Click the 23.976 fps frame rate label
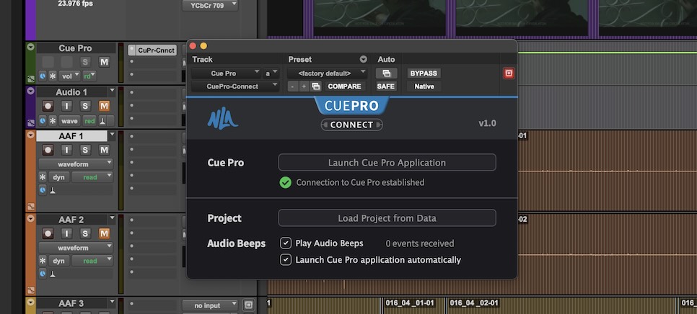The image size is (697, 314). [76, 3]
